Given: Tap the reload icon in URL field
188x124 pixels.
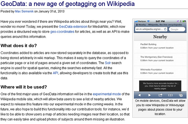Looking at the screenshot, I should [x=165, y=29].
